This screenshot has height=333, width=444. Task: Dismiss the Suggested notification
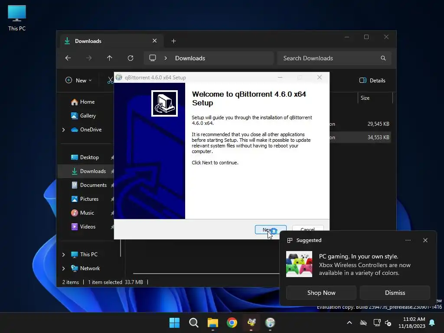[395, 293]
